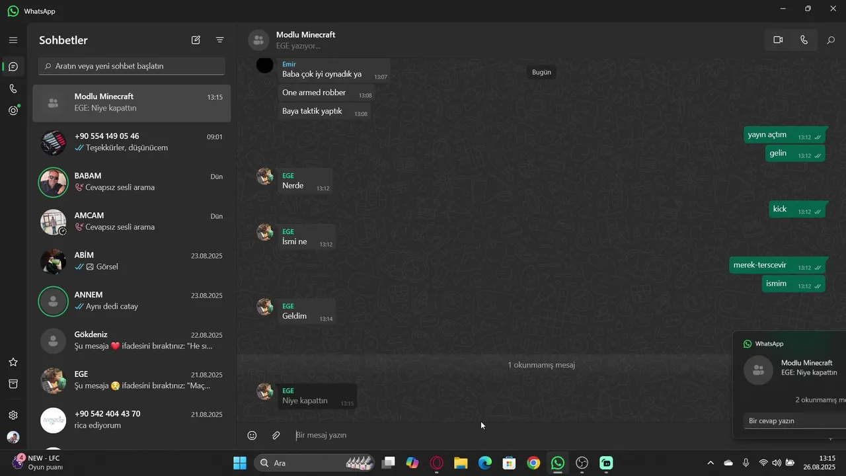846x476 pixels.
Task: Open the AMCAM chat
Action: tap(132, 221)
